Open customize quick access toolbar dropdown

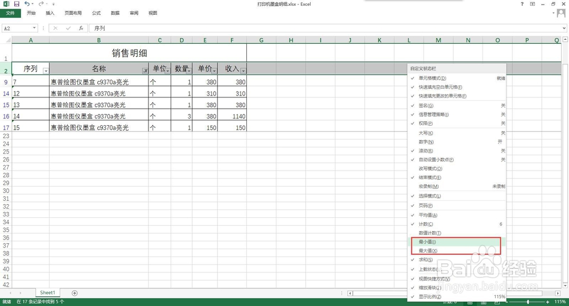(x=53, y=4)
